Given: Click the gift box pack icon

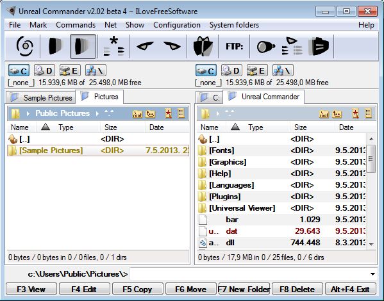Looking at the screenshot, I should [x=203, y=46].
